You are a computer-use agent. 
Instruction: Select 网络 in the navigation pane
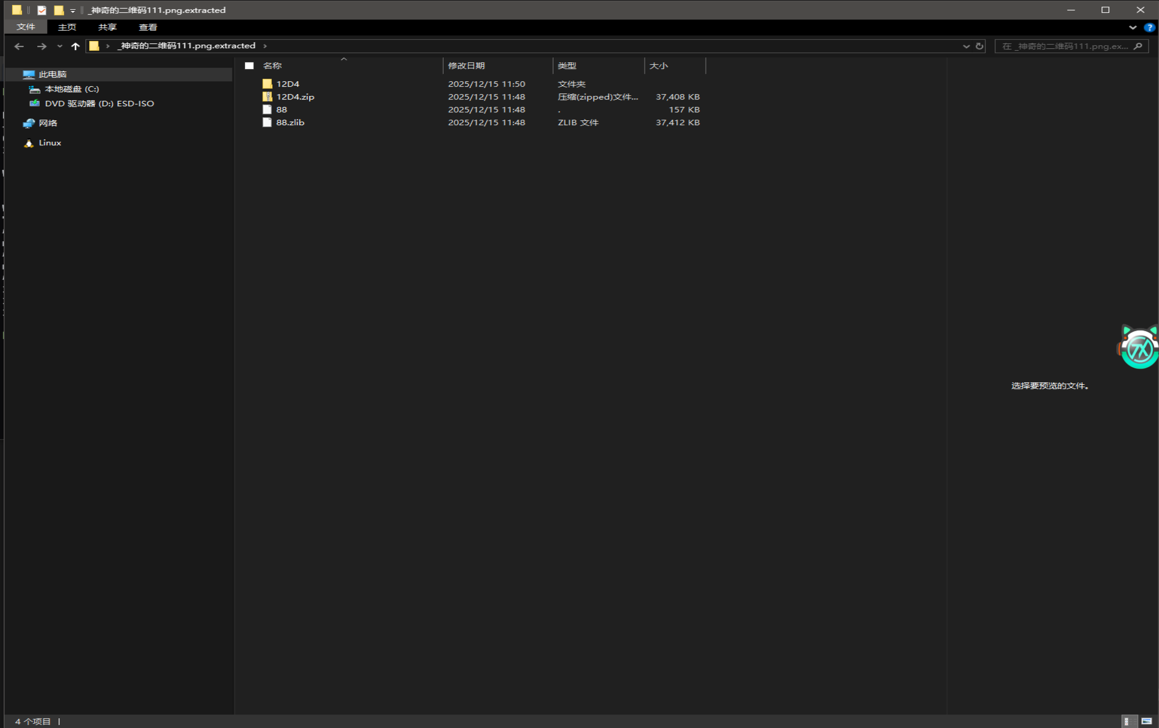[48, 123]
